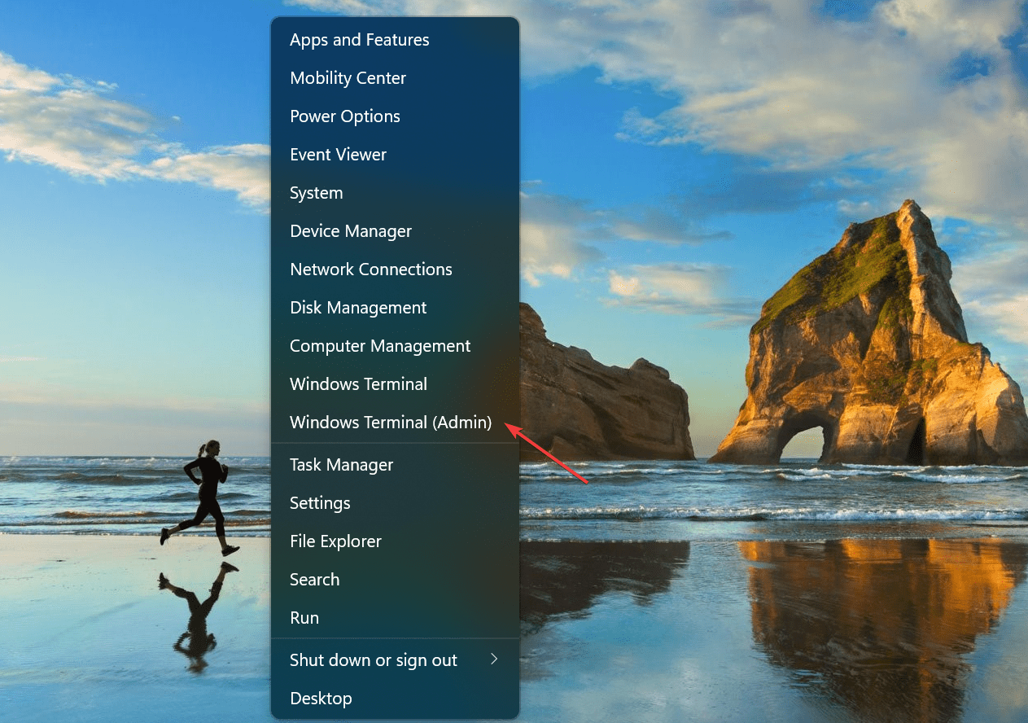Open Task Manager

[x=395, y=465]
